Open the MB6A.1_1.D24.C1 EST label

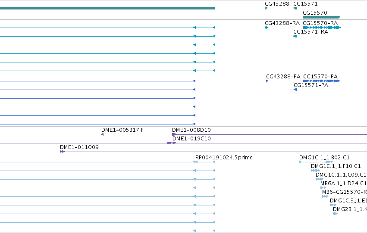tap(344, 183)
